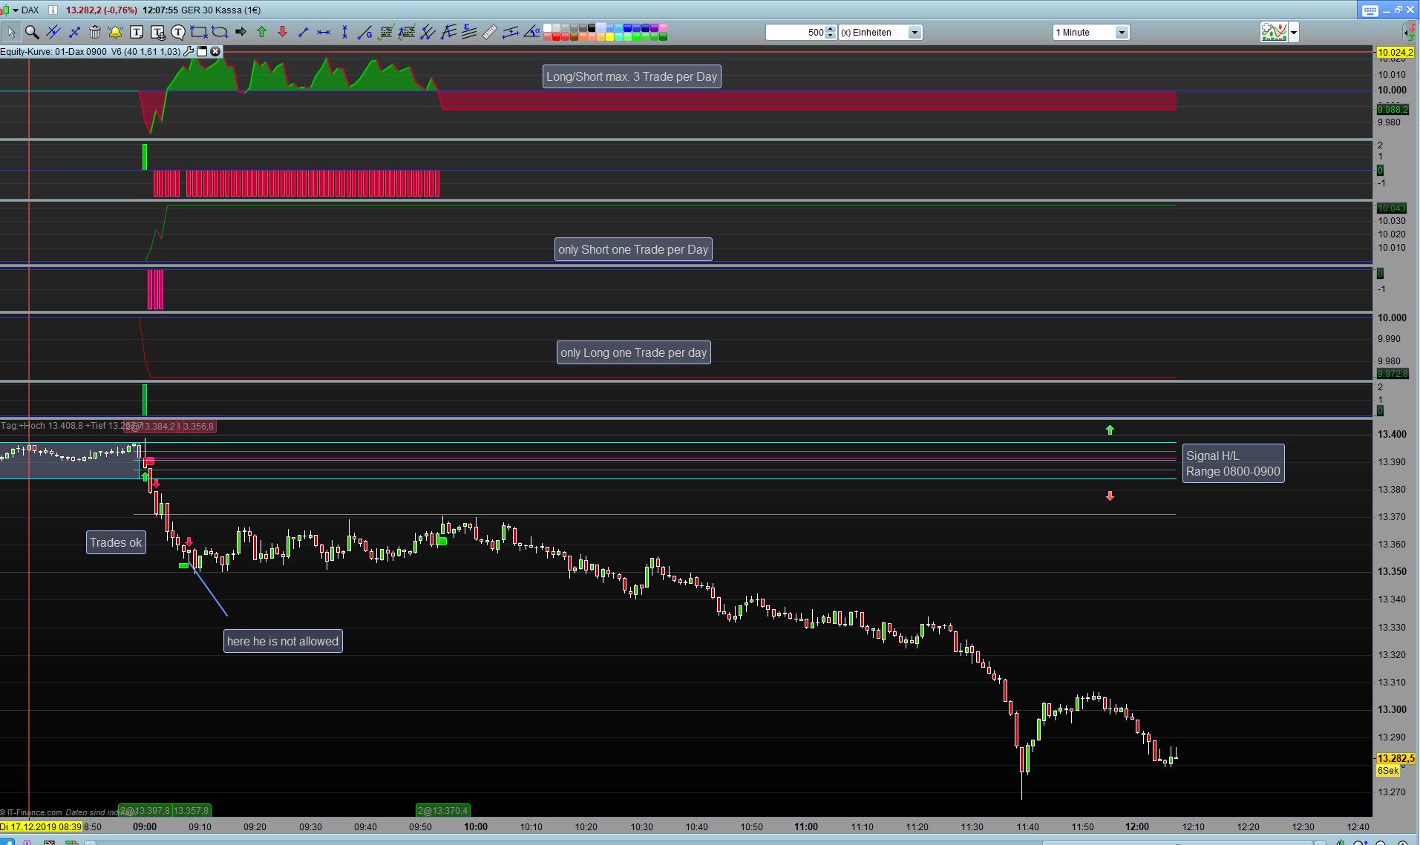The width and height of the screenshot is (1420, 845).
Task: Pick the black color swatch
Action: (592, 28)
